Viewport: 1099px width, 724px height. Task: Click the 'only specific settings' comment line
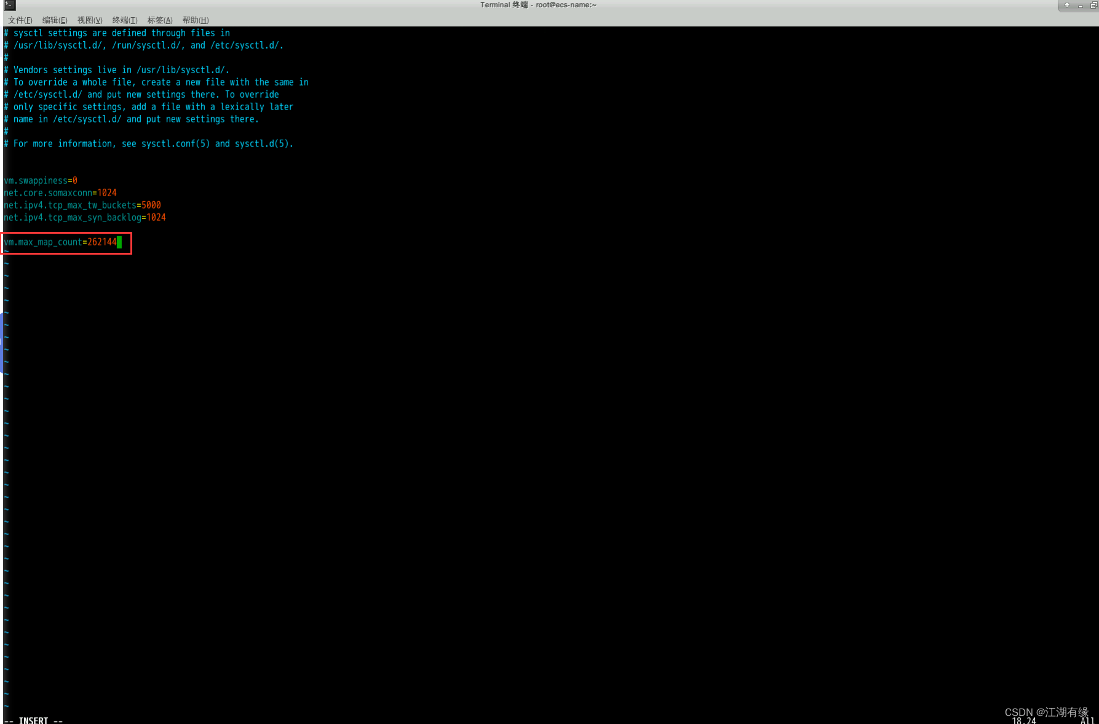(x=149, y=107)
